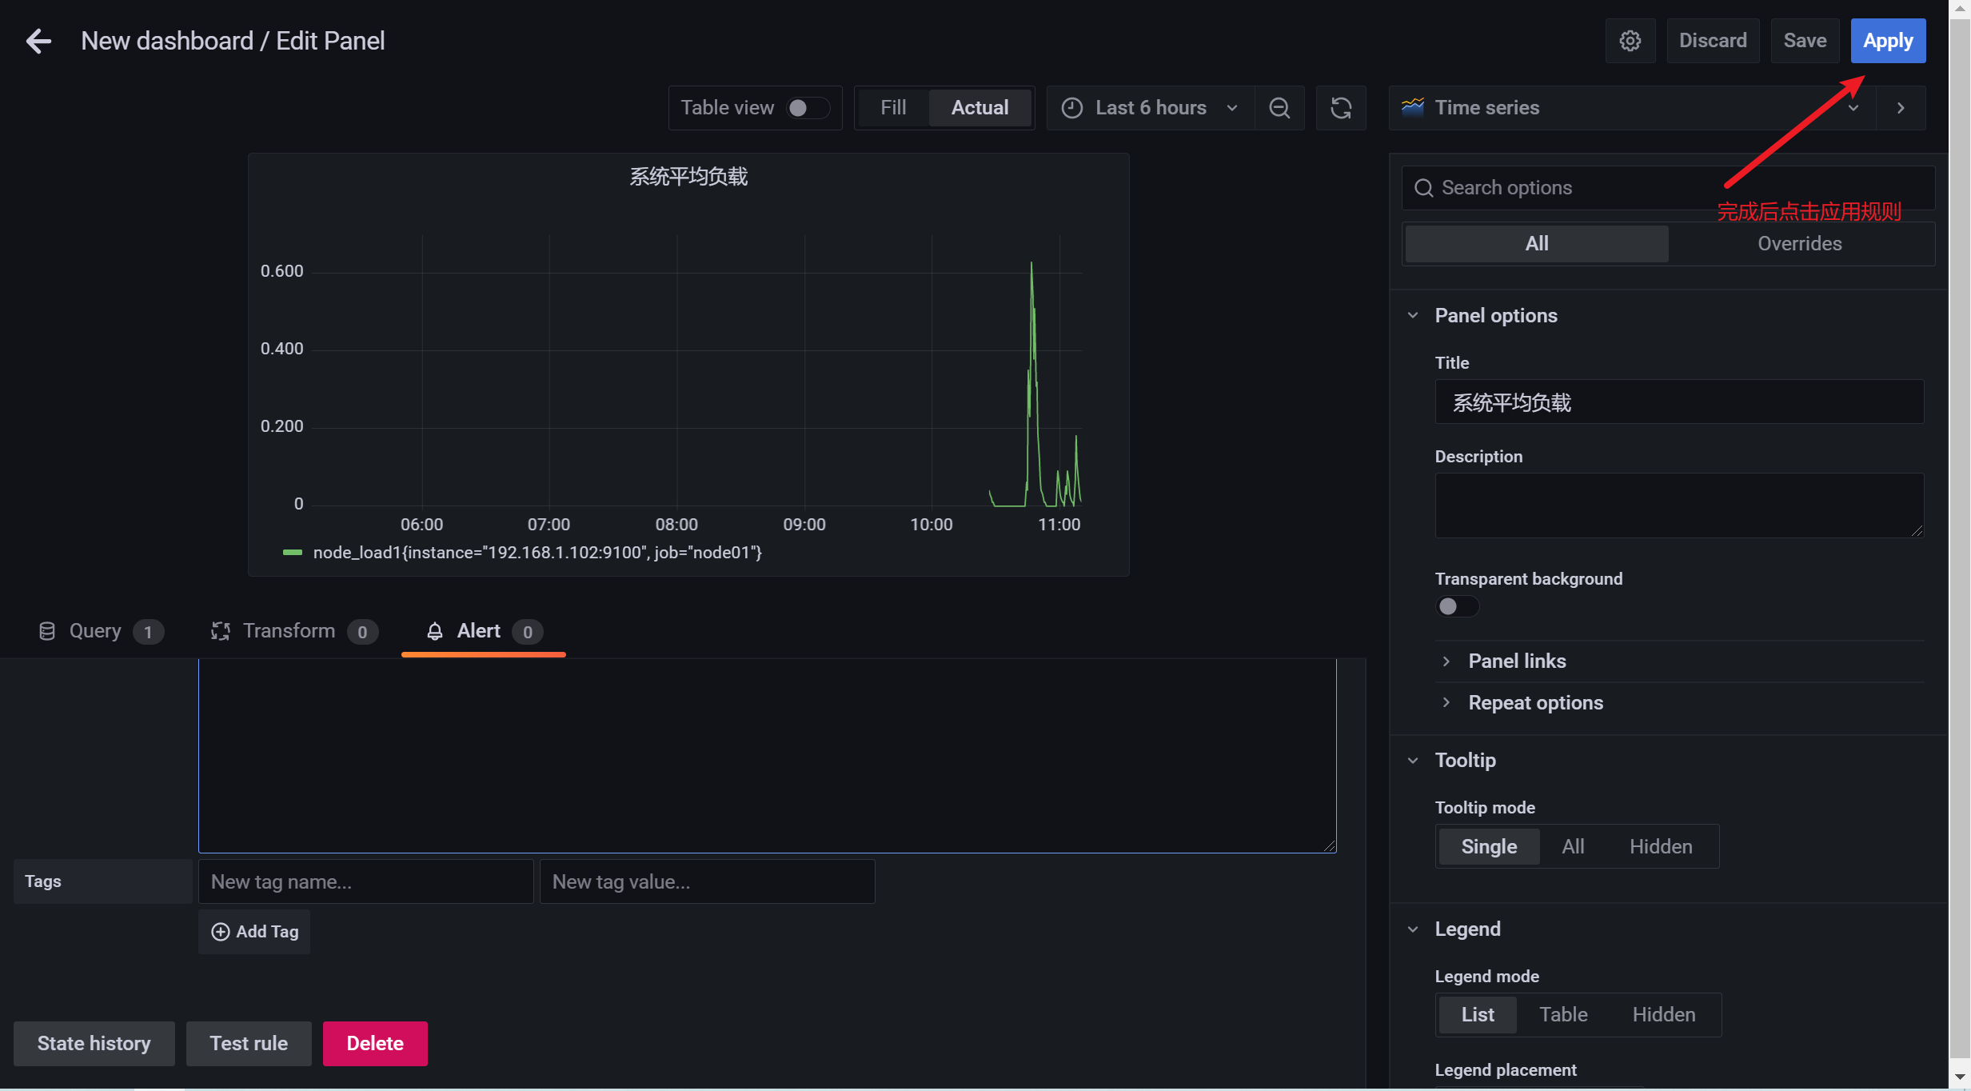The height and width of the screenshot is (1091, 1971).
Task: Click the Description text area
Action: [x=1679, y=506]
